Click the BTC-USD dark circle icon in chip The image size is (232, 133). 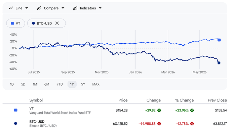33,23
